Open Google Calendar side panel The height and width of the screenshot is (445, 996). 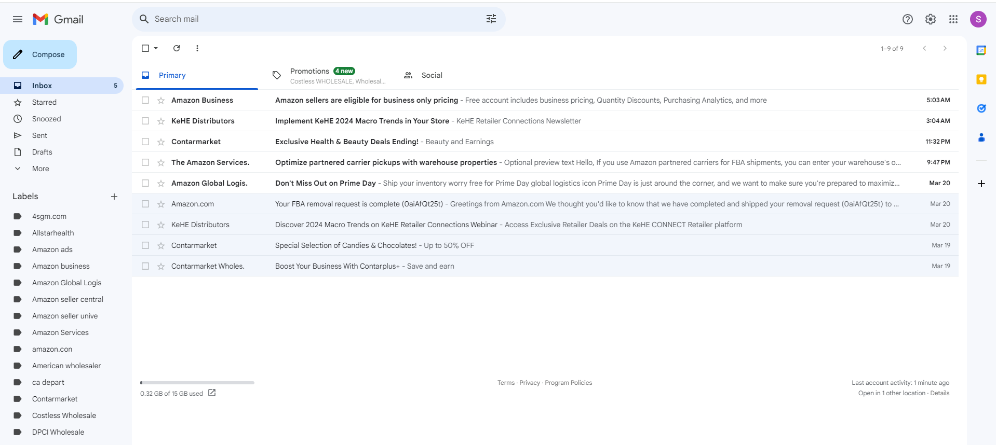coord(981,50)
